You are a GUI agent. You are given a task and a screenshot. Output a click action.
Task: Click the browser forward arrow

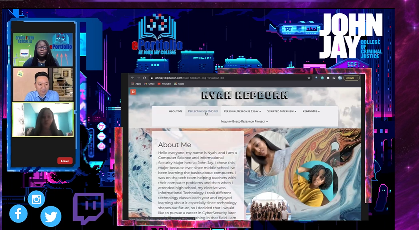[138, 78]
